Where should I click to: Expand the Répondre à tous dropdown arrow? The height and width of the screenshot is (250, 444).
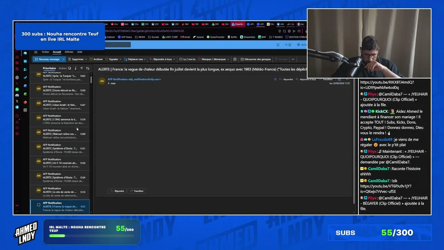click(x=174, y=59)
